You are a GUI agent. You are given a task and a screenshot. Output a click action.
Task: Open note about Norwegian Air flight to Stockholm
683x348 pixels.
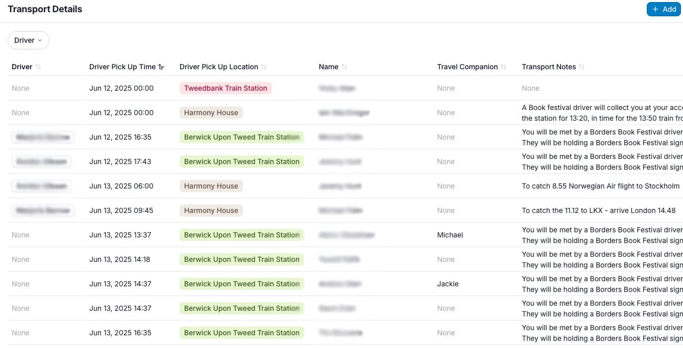click(x=601, y=186)
